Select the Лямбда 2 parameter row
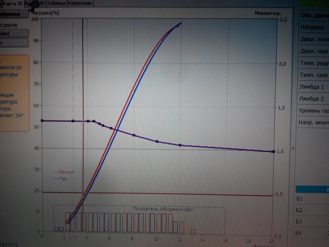This screenshot has width=329, height=247. click(313, 99)
